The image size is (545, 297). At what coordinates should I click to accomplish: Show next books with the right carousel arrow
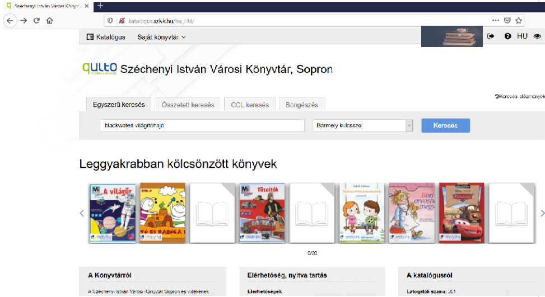(x=542, y=213)
